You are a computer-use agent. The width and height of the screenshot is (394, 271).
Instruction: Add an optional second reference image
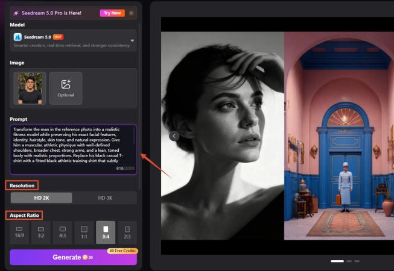click(x=66, y=88)
